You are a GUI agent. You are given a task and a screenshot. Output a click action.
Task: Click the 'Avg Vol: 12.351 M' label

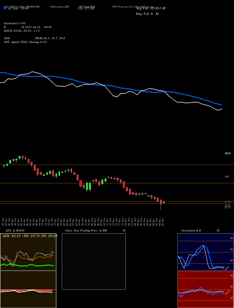150,8
